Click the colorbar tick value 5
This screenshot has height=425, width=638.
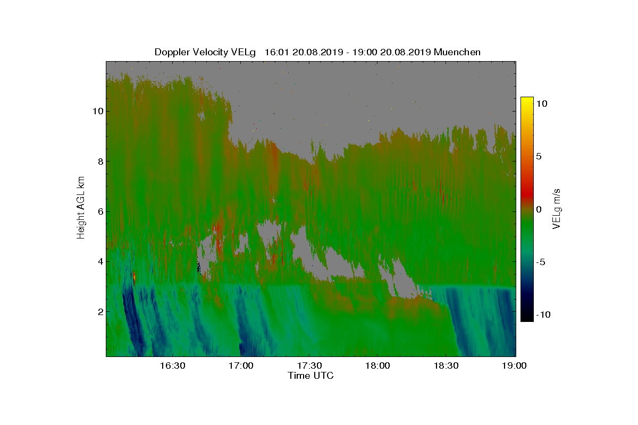coord(539,157)
